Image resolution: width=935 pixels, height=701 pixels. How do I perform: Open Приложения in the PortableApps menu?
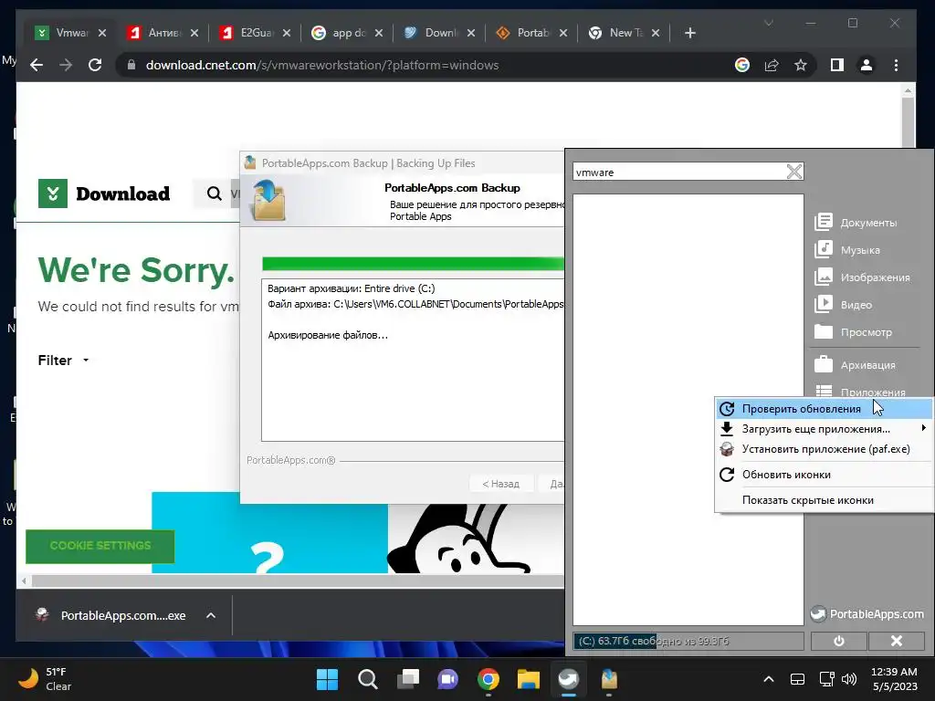pyautogui.click(x=860, y=391)
